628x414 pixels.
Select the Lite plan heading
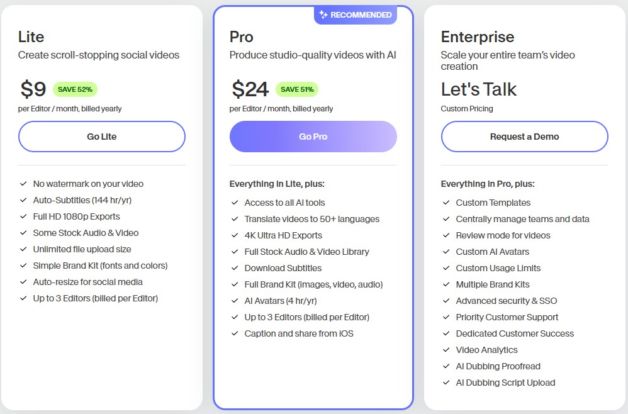coord(31,37)
